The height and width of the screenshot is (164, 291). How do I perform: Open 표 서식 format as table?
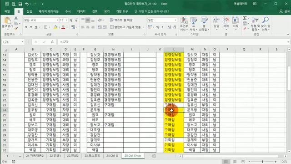tap(193, 24)
